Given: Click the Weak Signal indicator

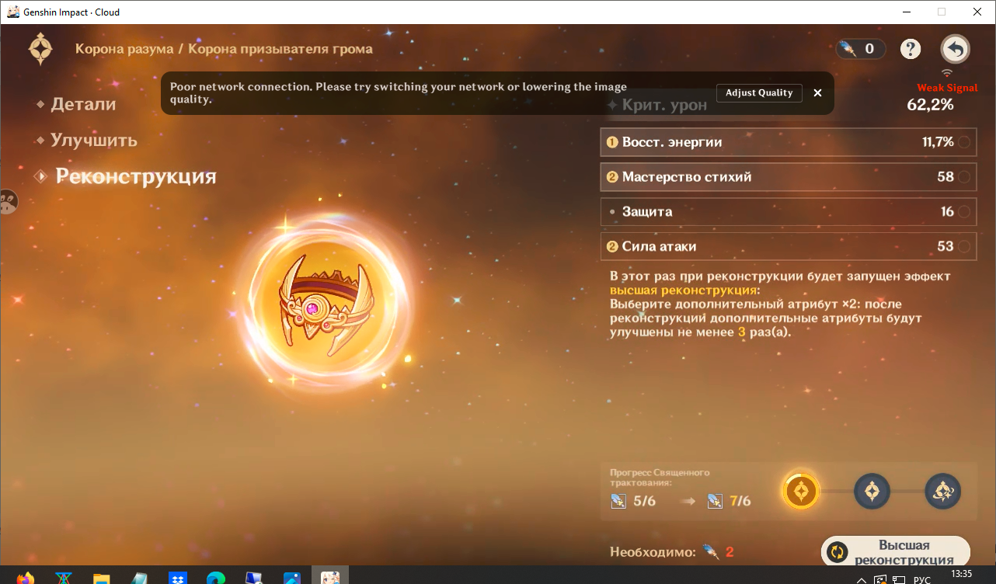Looking at the screenshot, I should pyautogui.click(x=947, y=88).
